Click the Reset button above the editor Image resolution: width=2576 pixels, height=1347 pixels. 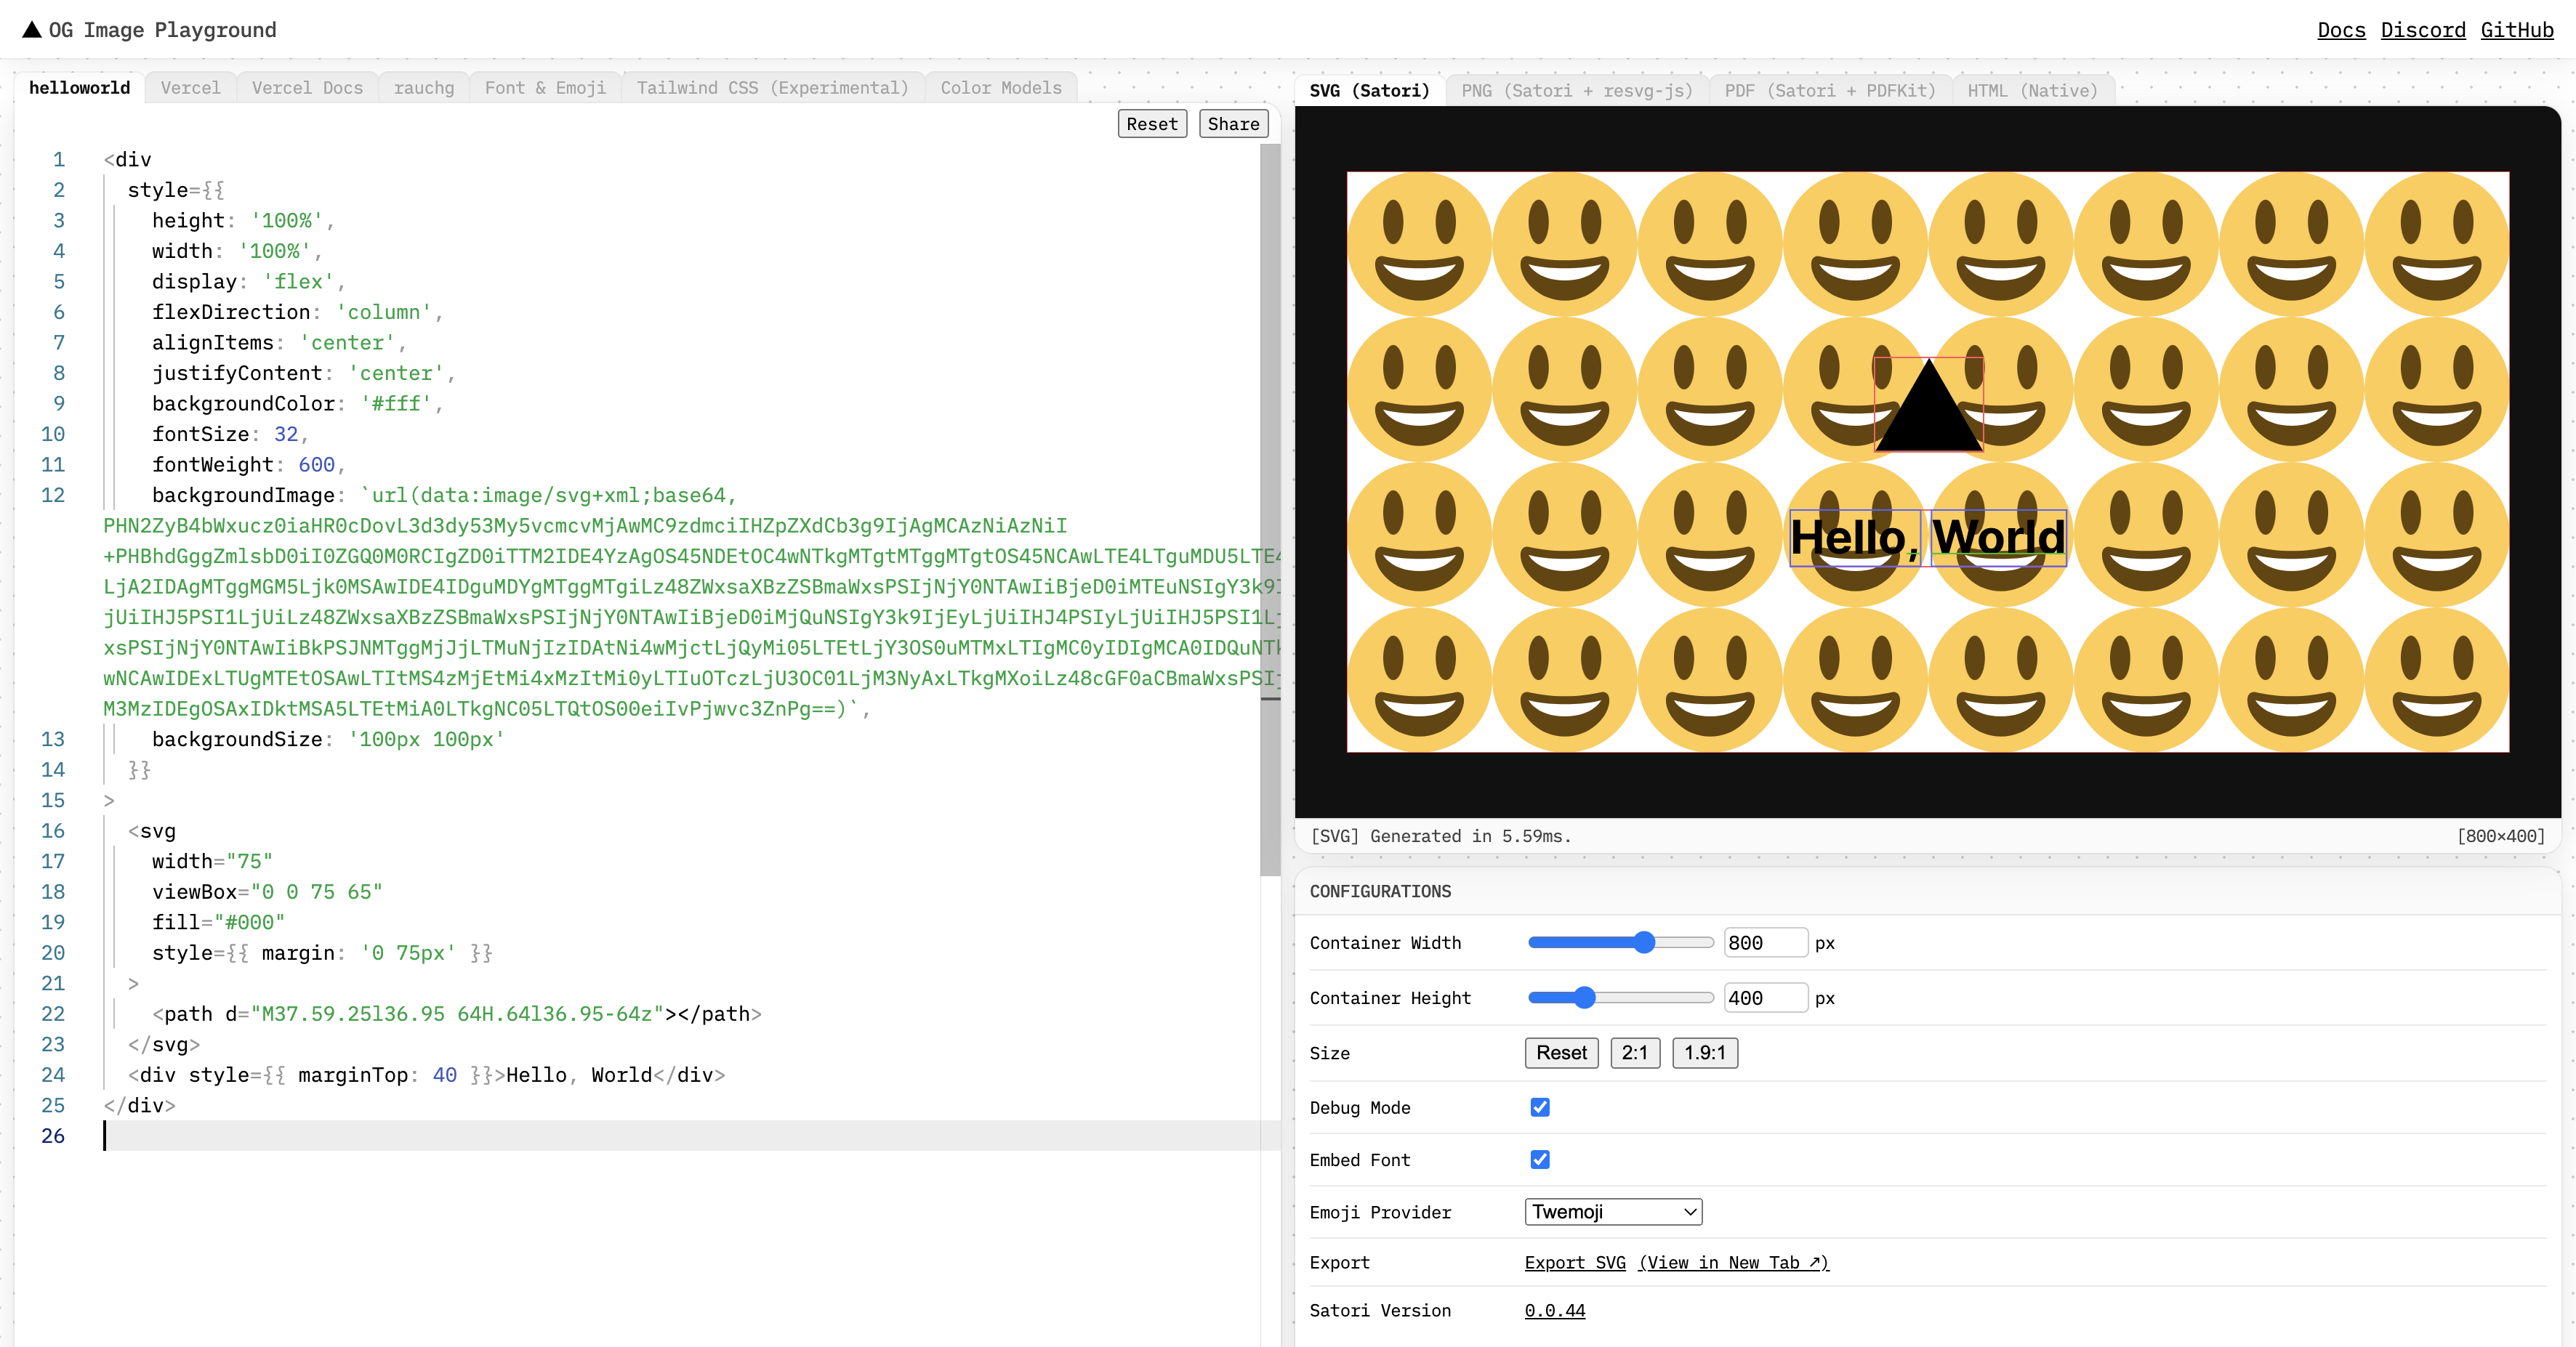(1151, 124)
